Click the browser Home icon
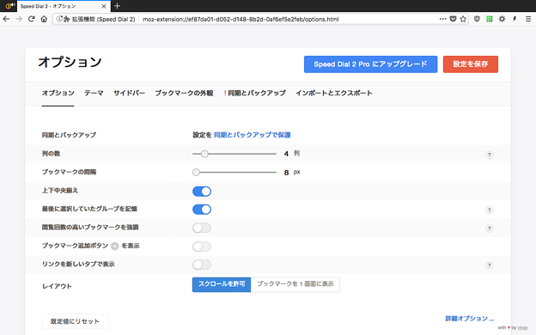The image size is (536, 335). [44, 19]
